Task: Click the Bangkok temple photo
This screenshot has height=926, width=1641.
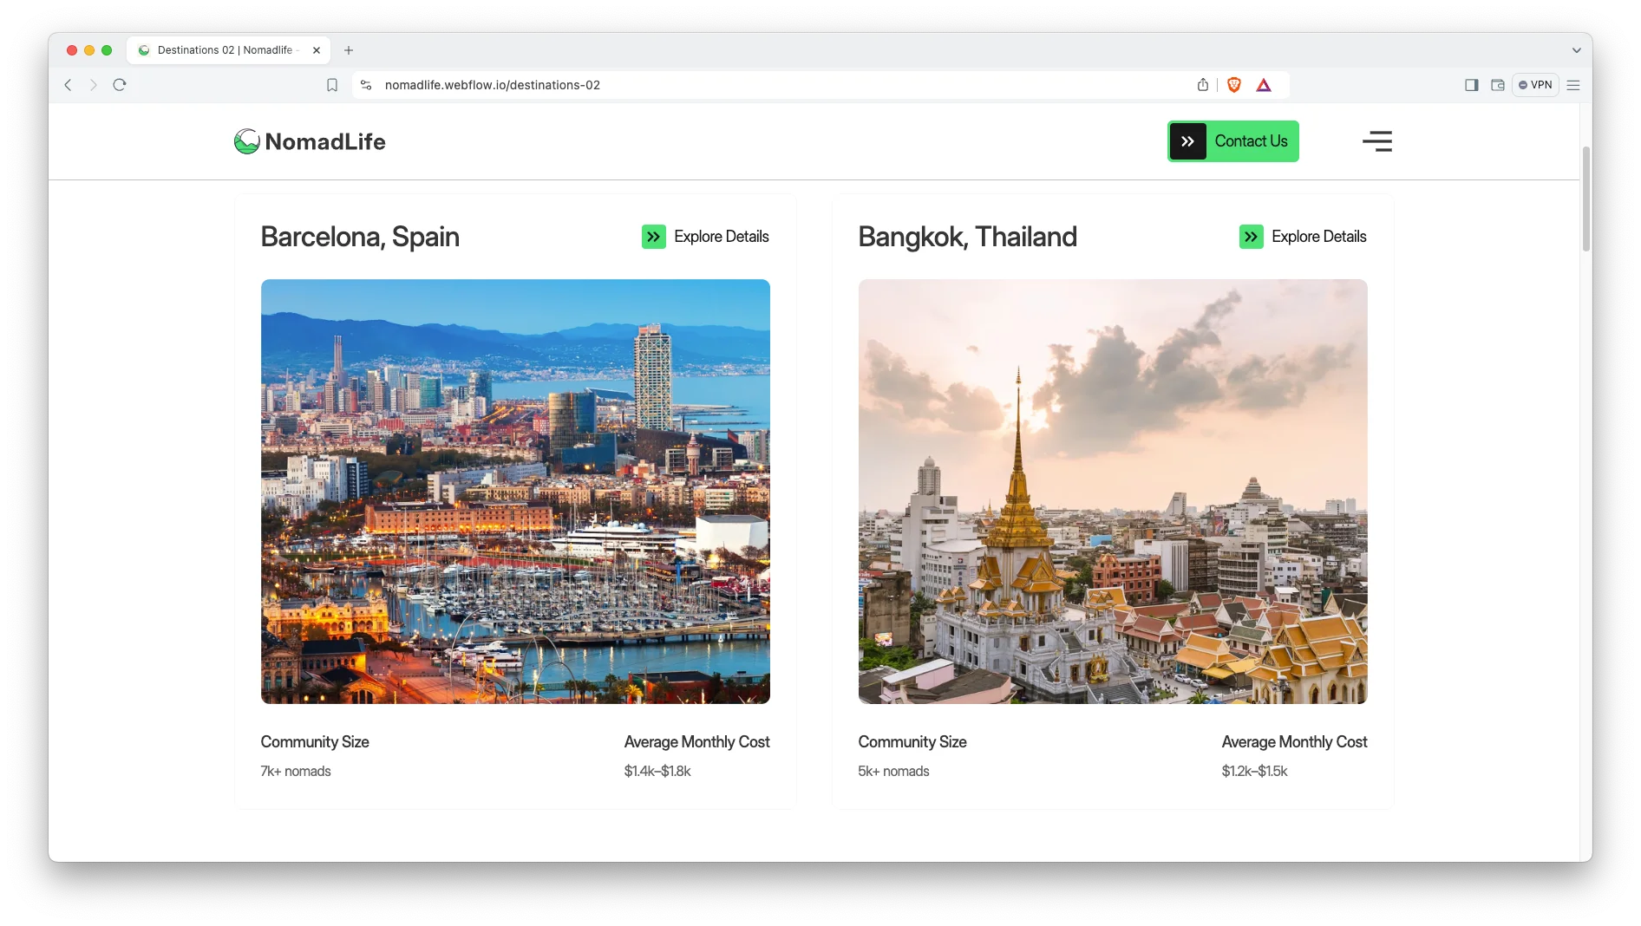Action: [x=1113, y=491]
